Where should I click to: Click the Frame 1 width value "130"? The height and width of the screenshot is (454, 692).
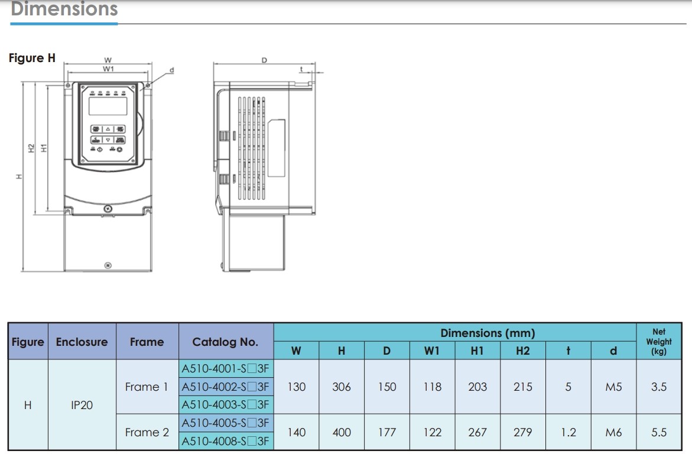(296, 387)
